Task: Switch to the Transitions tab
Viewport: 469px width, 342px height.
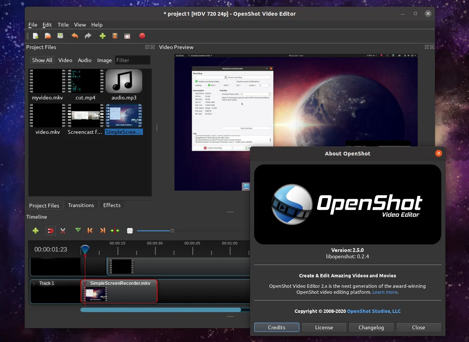Action: [81, 205]
